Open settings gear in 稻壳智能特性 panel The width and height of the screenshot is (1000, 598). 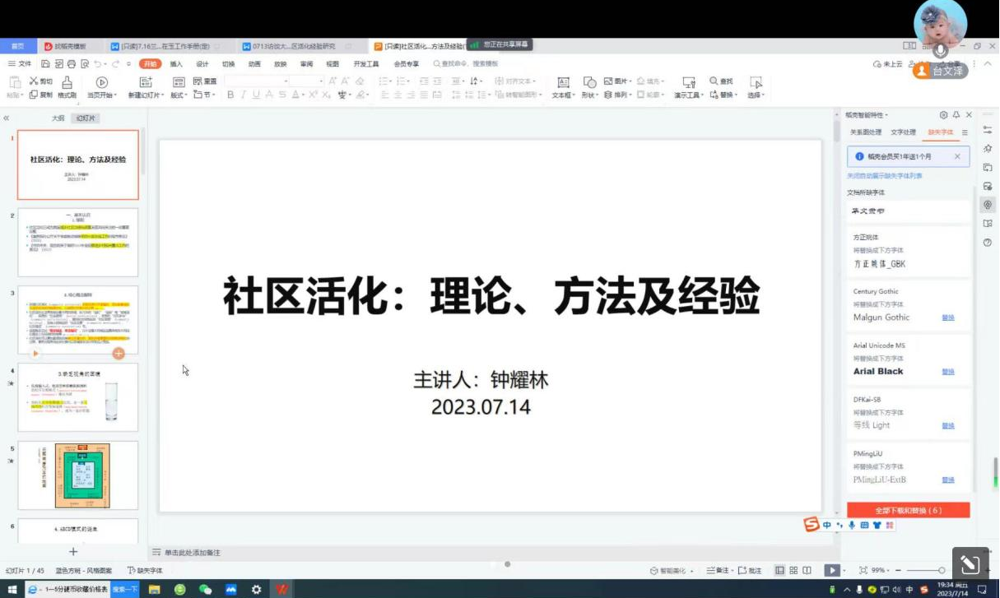(x=943, y=114)
